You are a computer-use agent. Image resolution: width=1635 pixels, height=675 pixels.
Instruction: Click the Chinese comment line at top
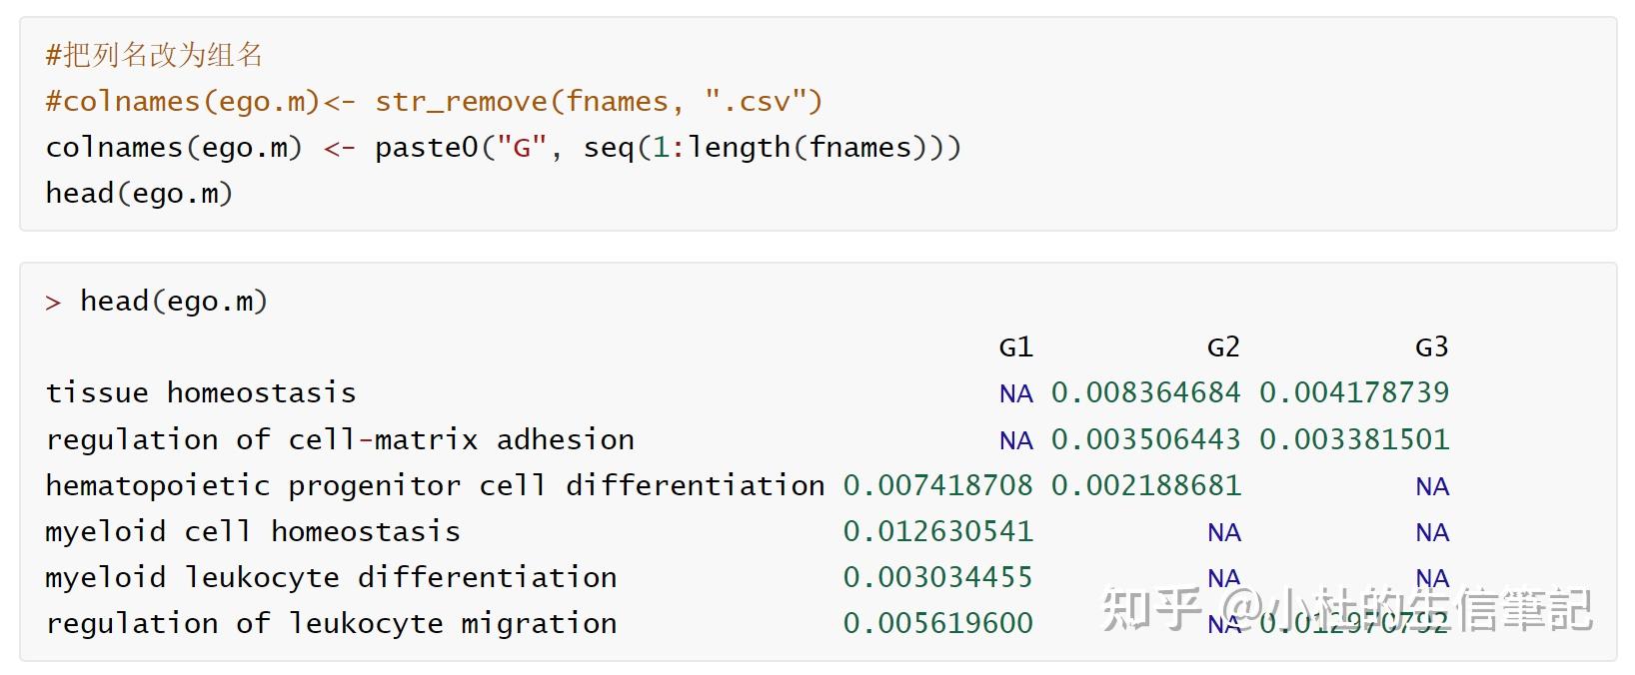tap(154, 55)
